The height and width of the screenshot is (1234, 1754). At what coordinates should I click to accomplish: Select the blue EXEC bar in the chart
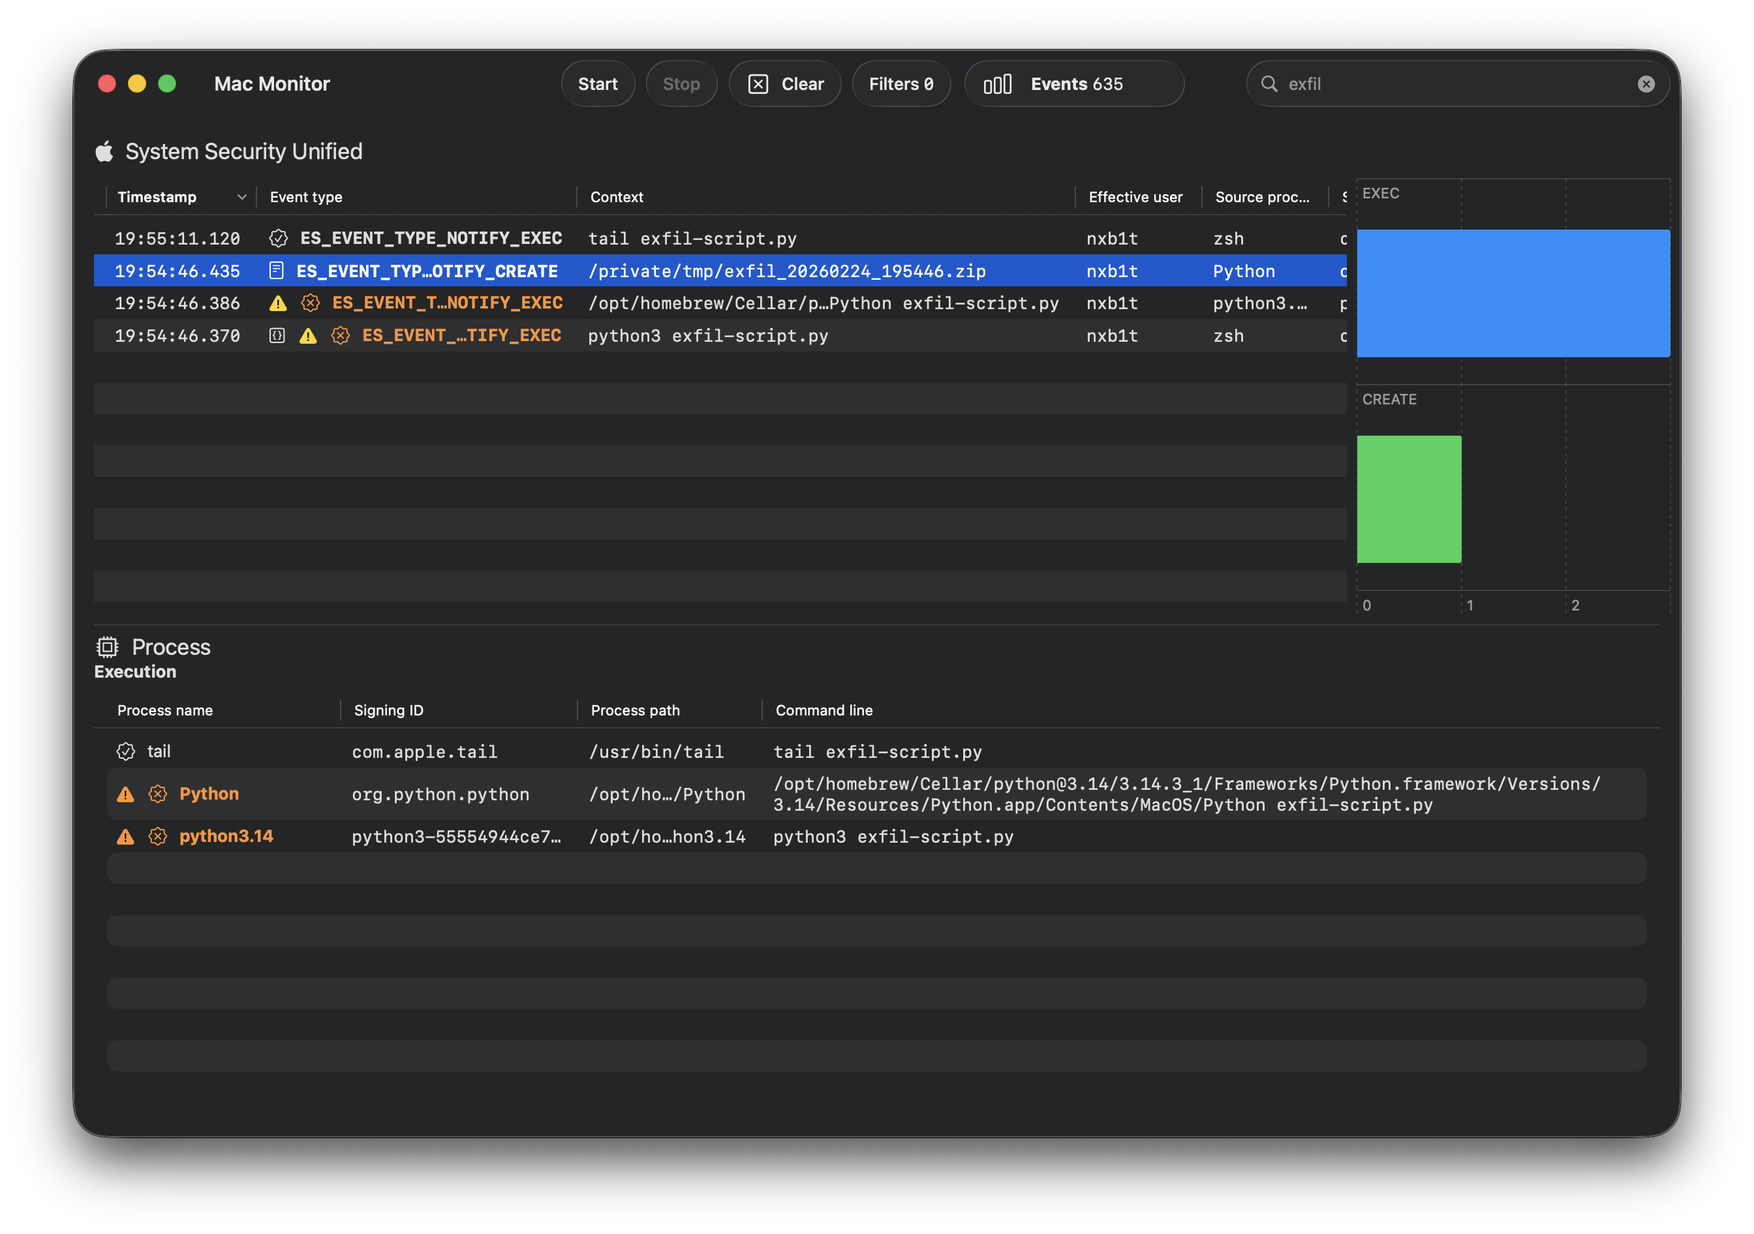pyautogui.click(x=1513, y=294)
